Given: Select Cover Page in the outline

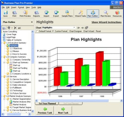Looking at the screenshot, I should pos(11,34).
